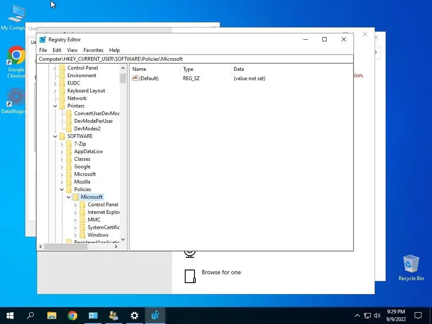Open File Explorer from the taskbar
432x324 pixels.
click(51, 316)
